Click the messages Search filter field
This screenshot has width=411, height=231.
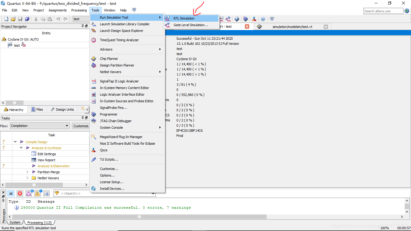[x=104, y=193]
